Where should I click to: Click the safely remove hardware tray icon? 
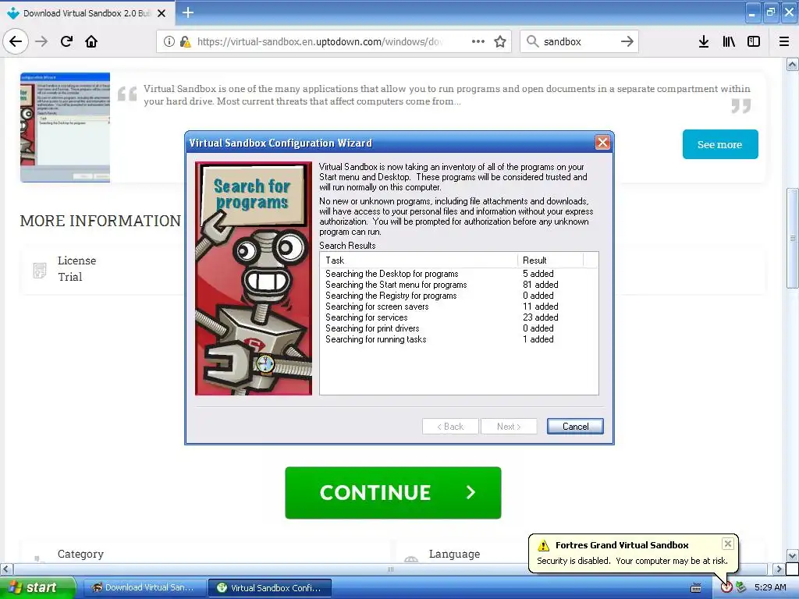tap(741, 588)
